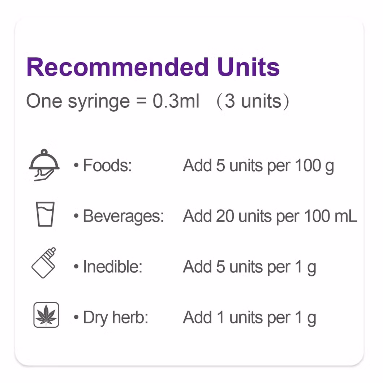Click Add 20 units per 100 mL

pos(270,216)
